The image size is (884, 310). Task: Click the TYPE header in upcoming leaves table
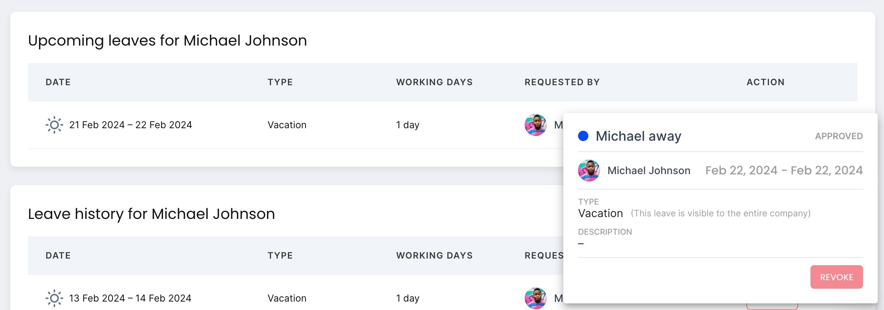280,82
